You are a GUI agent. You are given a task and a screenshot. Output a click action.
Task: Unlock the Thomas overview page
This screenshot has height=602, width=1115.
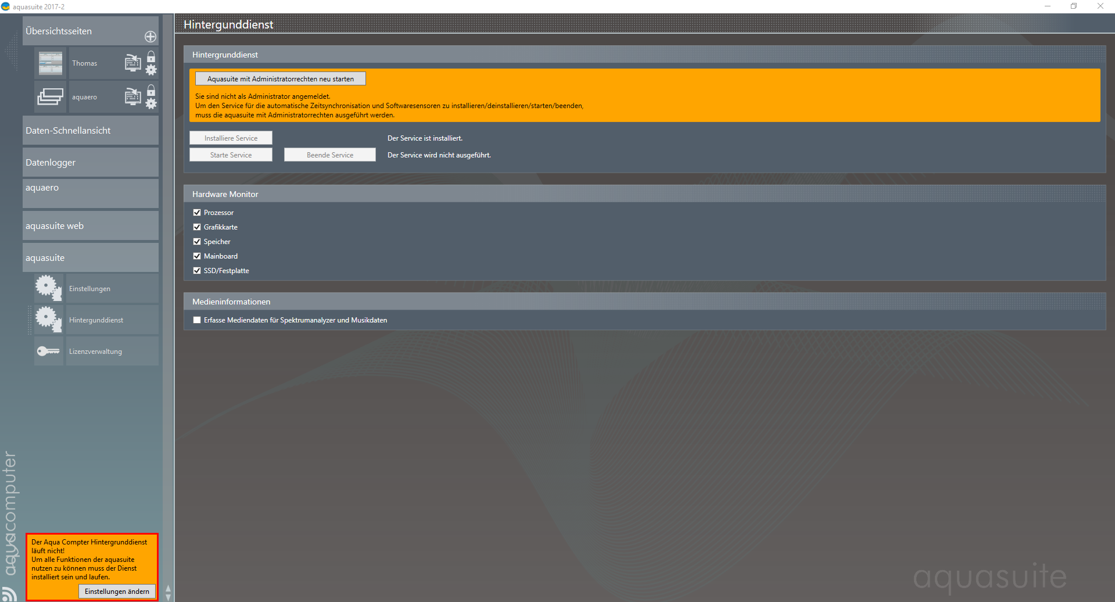[151, 57]
